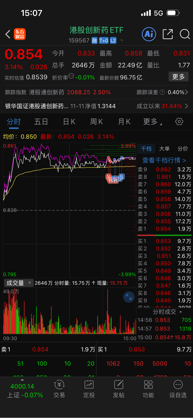Tap the share export icon

pos(168,34)
